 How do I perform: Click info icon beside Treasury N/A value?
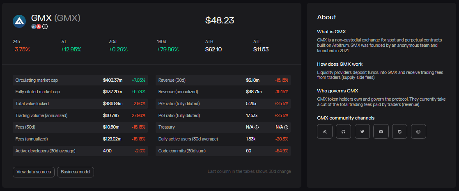257,127
